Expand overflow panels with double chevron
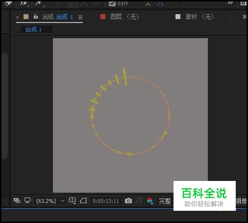248x223 pixels. point(245,17)
